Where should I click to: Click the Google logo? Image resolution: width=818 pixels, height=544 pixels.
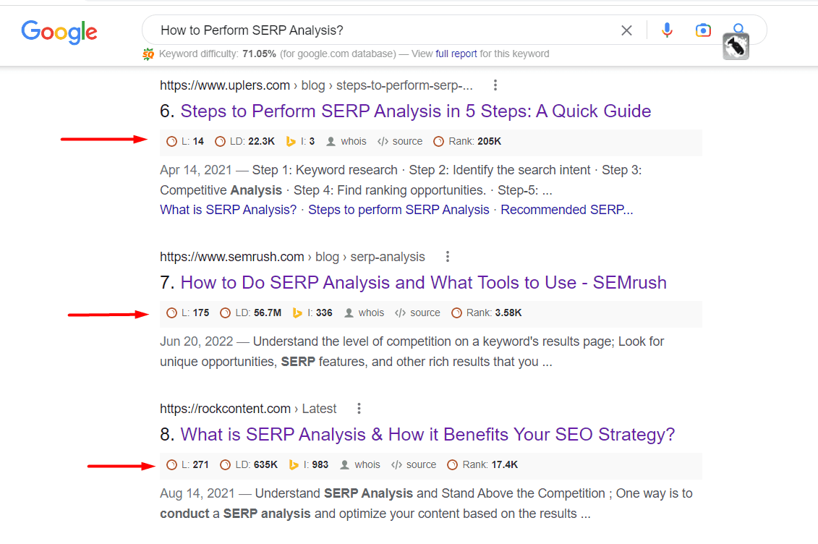(x=59, y=32)
